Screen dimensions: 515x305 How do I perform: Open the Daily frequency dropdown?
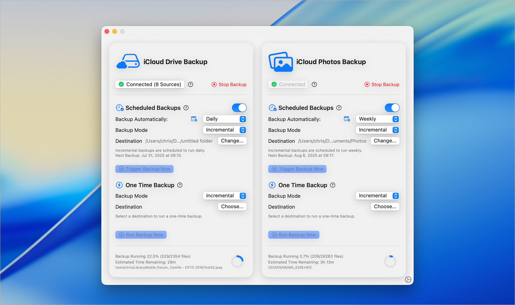pyautogui.click(x=225, y=119)
